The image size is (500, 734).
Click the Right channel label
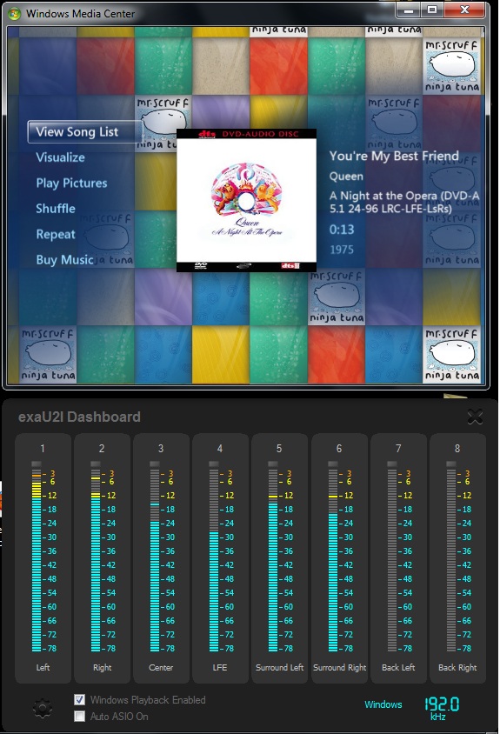(x=102, y=668)
